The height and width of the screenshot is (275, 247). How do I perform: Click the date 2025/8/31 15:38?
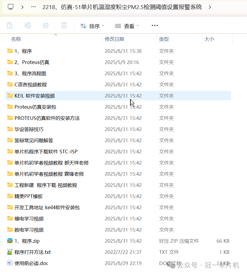click(123, 51)
